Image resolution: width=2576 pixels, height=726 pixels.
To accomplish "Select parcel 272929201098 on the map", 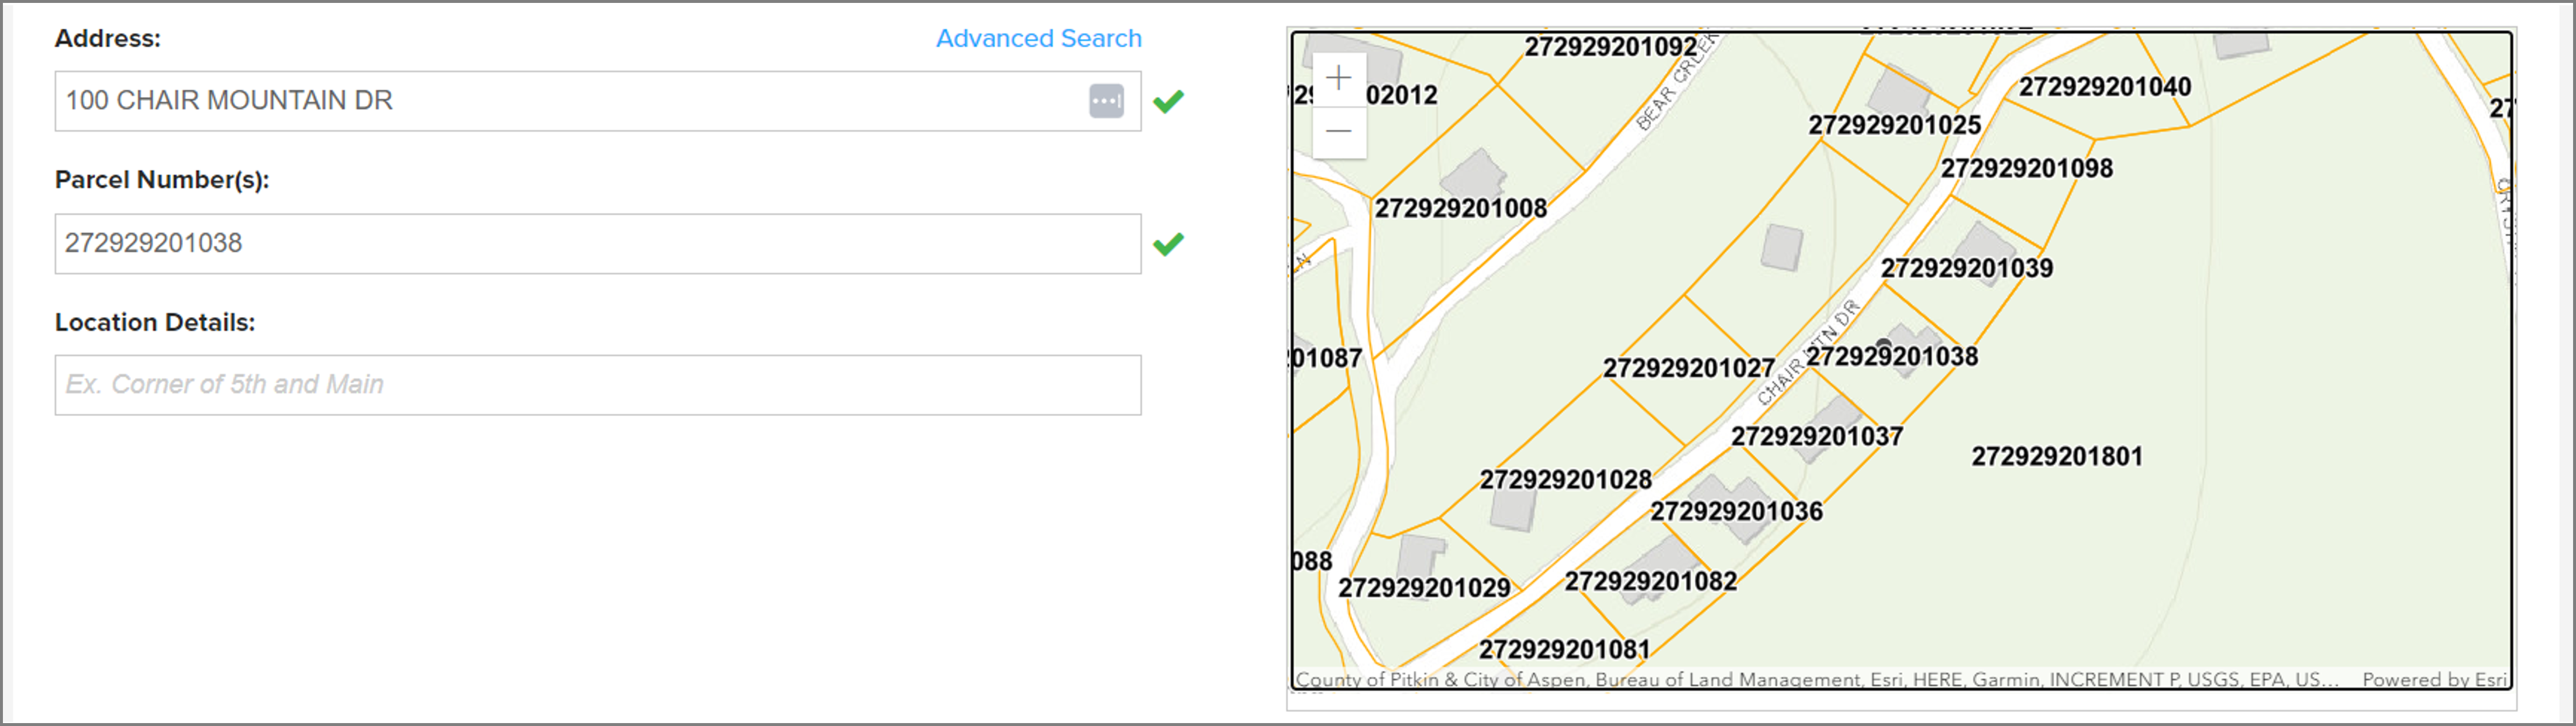I will tap(2027, 168).
